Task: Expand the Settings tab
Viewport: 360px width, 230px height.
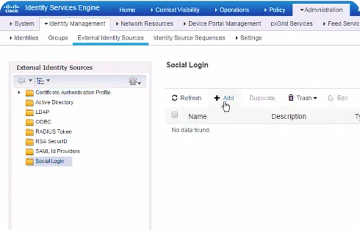Action: [248, 38]
